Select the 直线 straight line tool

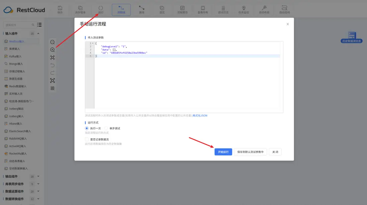[142, 10]
